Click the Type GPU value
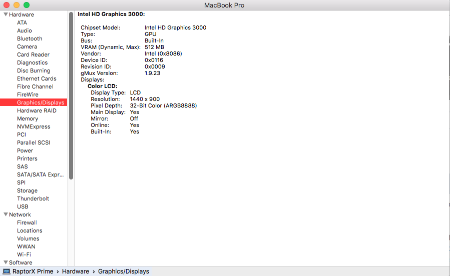Image resolution: width=450 pixels, height=276 pixels. [150, 34]
